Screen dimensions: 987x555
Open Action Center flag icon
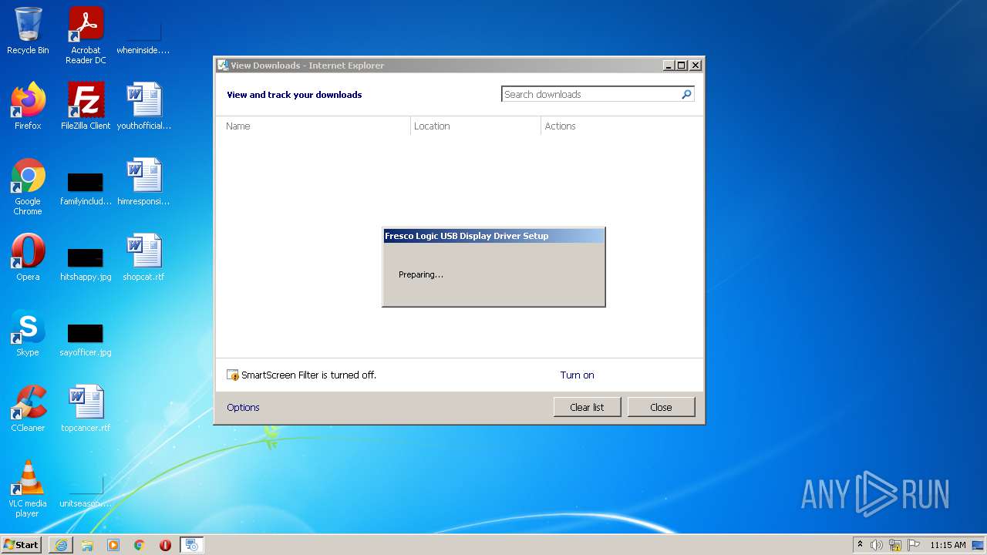(914, 545)
